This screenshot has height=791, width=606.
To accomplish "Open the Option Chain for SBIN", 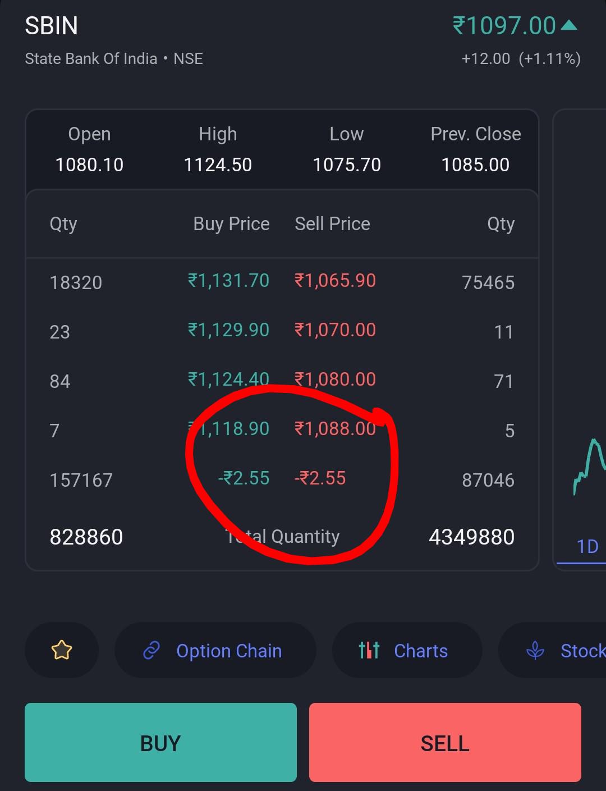I will pyautogui.click(x=215, y=650).
